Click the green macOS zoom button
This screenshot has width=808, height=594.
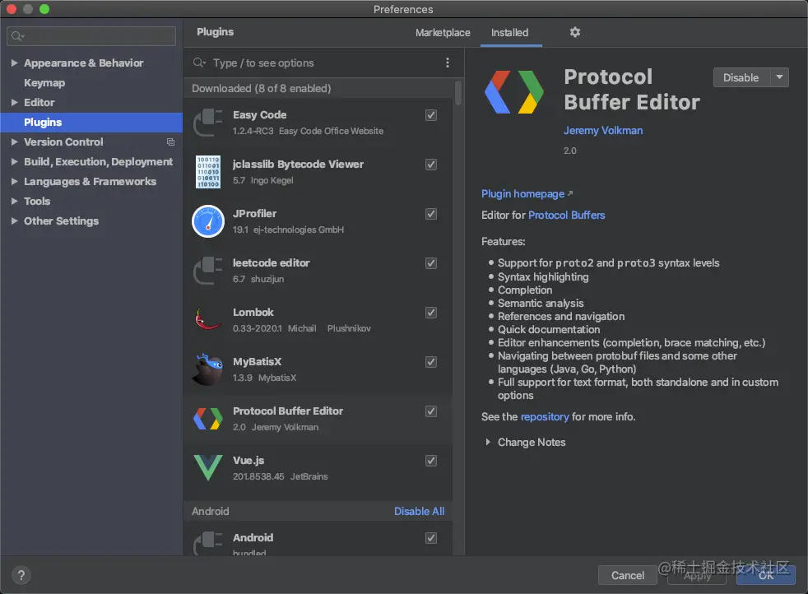44,9
